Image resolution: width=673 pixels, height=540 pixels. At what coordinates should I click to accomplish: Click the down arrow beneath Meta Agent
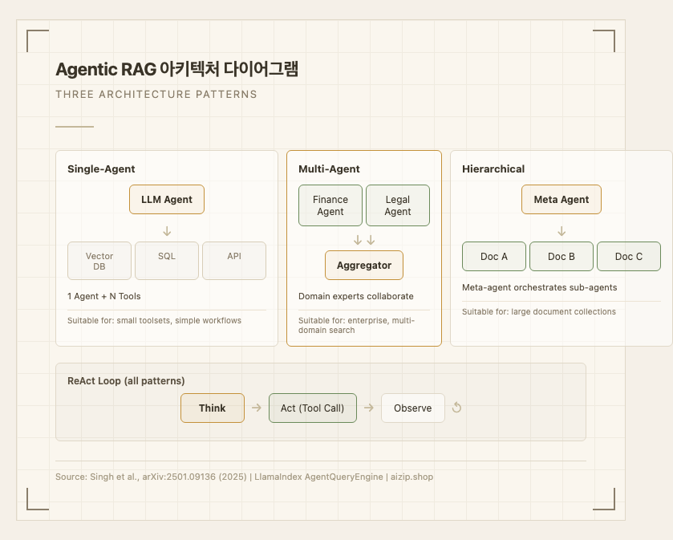(562, 231)
